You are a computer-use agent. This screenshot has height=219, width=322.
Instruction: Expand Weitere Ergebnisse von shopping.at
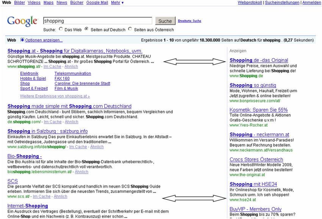click(55, 96)
